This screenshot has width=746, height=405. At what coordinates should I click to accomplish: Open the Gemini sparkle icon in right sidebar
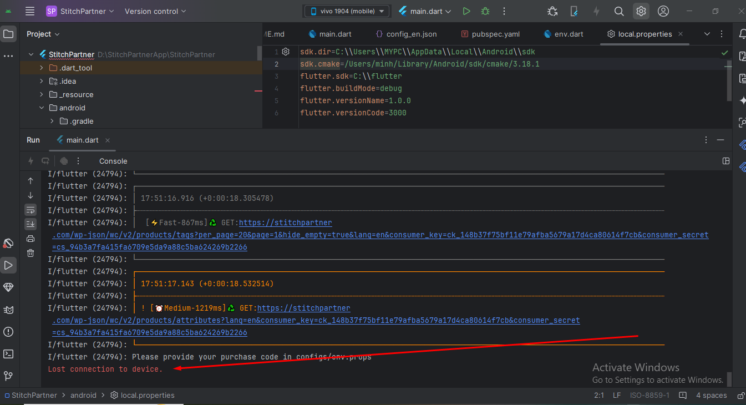coord(743,100)
